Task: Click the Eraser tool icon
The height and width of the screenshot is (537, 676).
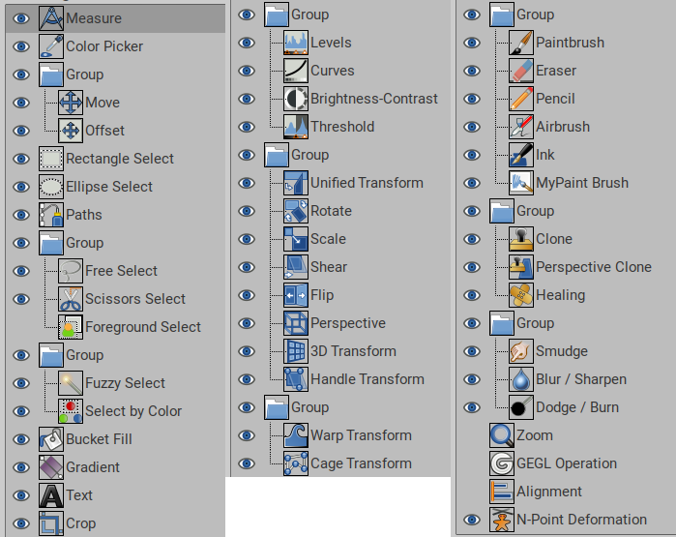Action: coord(521,71)
